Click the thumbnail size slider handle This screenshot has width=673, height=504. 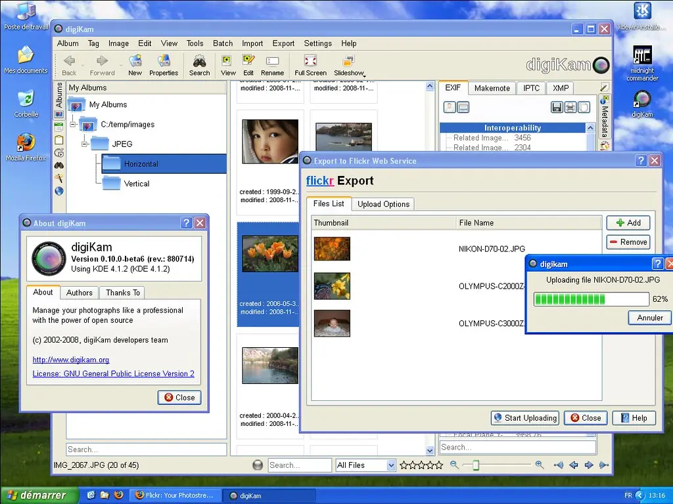pyautogui.click(x=476, y=465)
